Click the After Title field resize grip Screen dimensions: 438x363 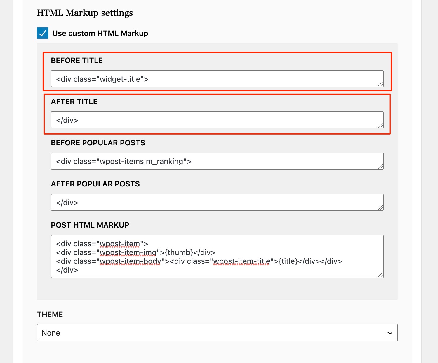[x=380, y=125]
